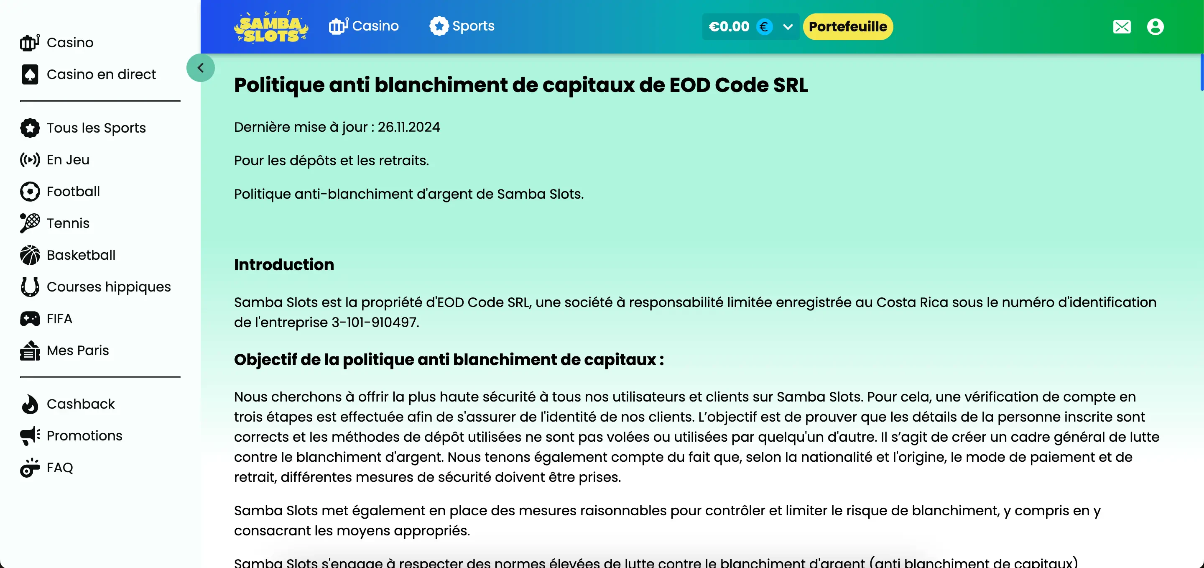Image resolution: width=1204 pixels, height=568 pixels.
Task: Click the €0.00 balance amount
Action: click(729, 27)
